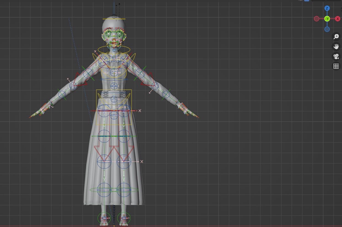Select the Zoom magnifier icon
The image size is (342, 227).
click(335, 36)
